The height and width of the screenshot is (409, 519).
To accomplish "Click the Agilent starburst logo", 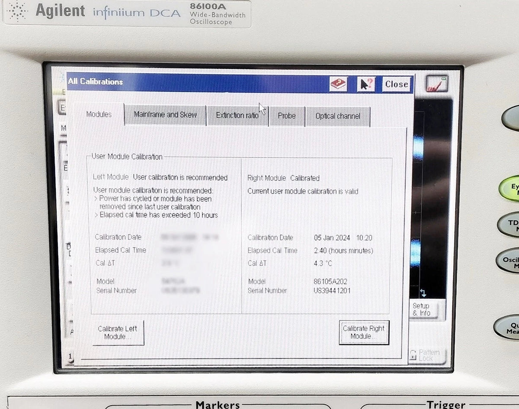I will click(17, 12).
